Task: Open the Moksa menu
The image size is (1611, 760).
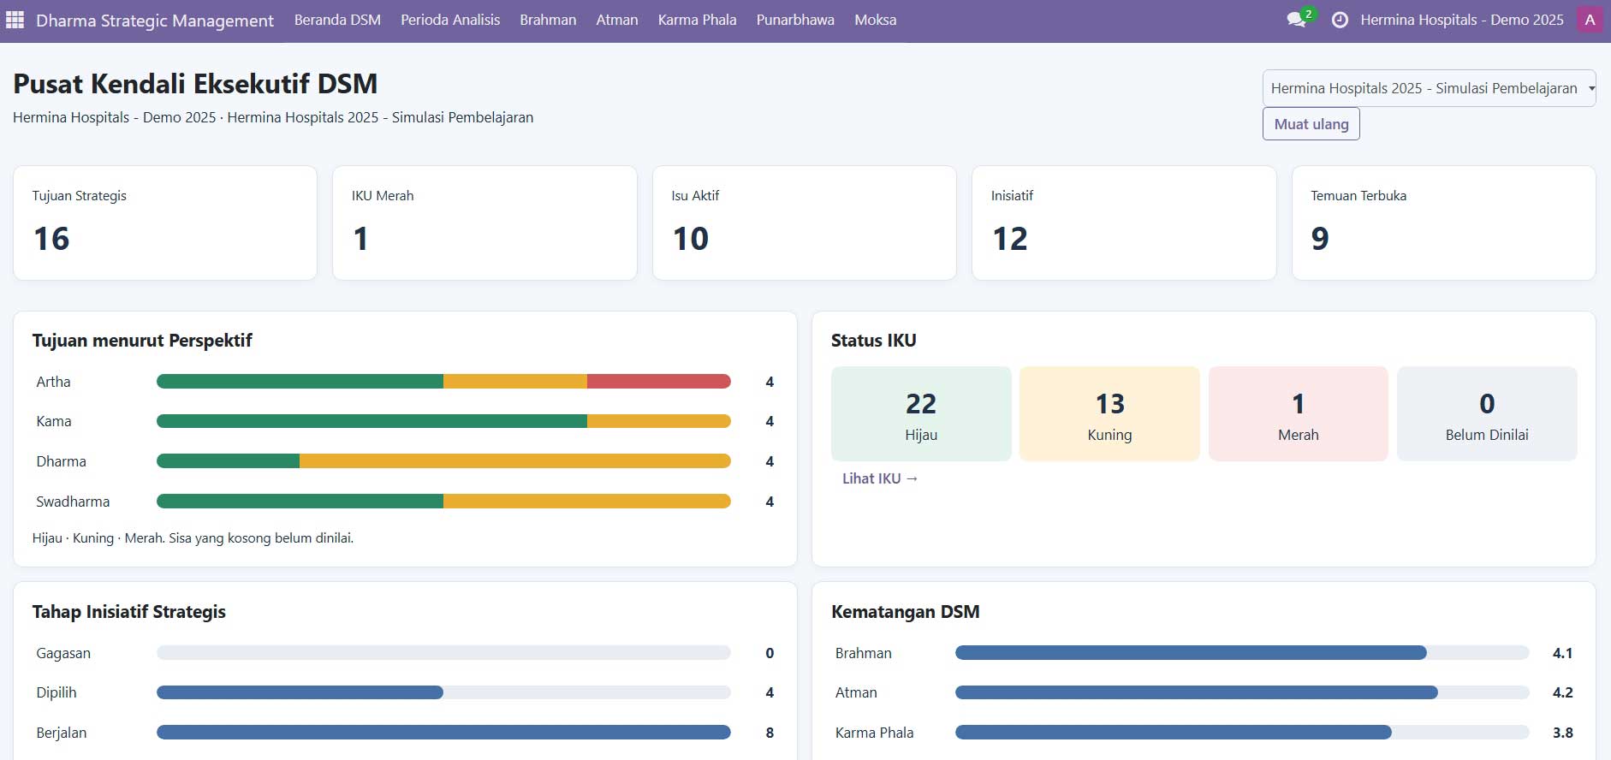Action: (x=875, y=20)
